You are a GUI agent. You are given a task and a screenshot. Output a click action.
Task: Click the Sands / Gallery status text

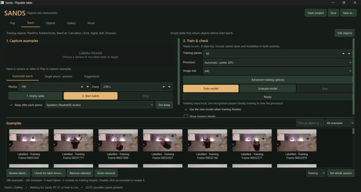point(13,188)
